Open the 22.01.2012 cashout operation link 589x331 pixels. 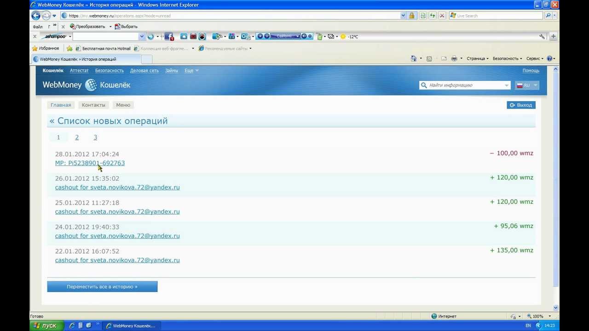[x=117, y=260]
